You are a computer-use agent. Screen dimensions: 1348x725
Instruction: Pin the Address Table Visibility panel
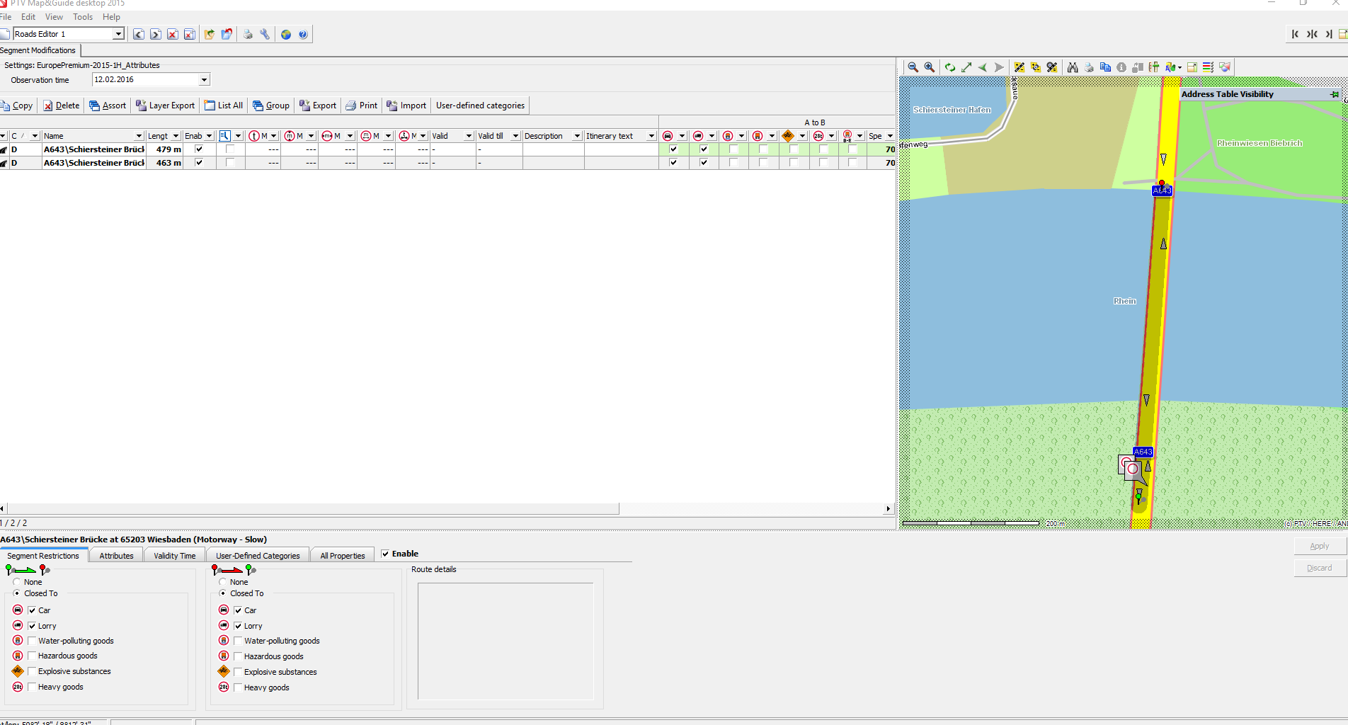click(x=1335, y=94)
